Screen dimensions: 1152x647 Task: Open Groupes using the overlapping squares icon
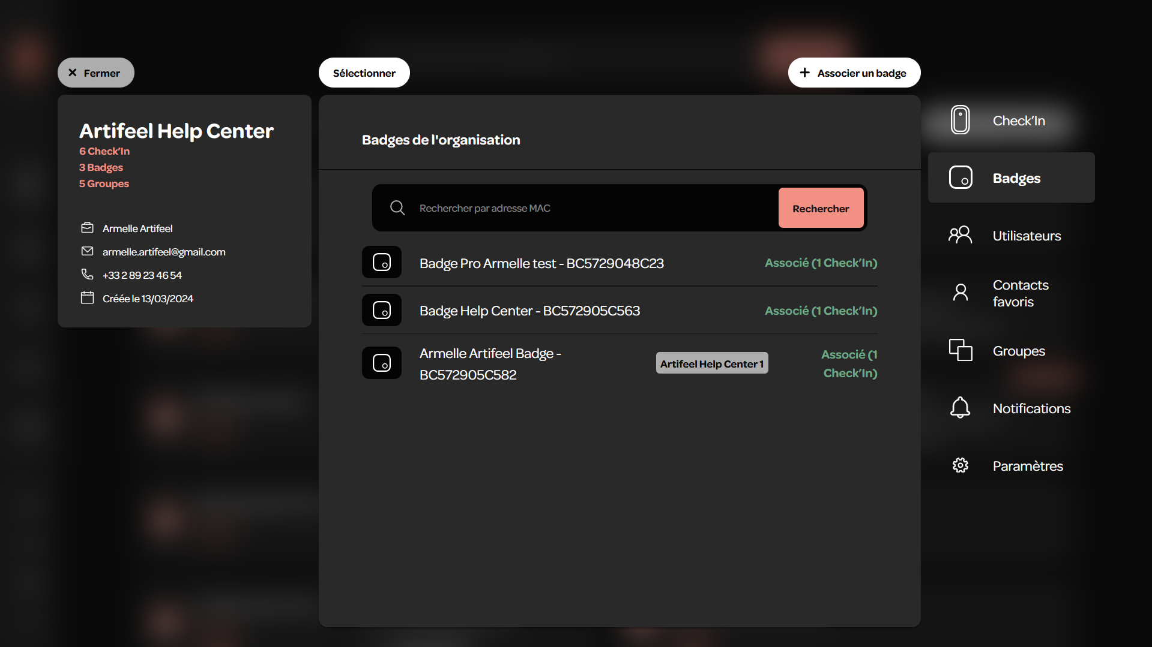click(x=961, y=350)
